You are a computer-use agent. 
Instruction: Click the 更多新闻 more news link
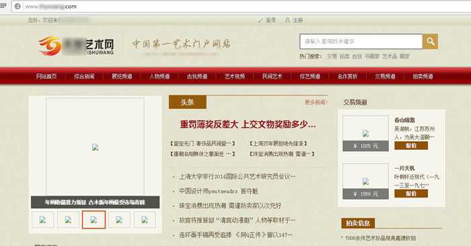pyautogui.click(x=316, y=102)
